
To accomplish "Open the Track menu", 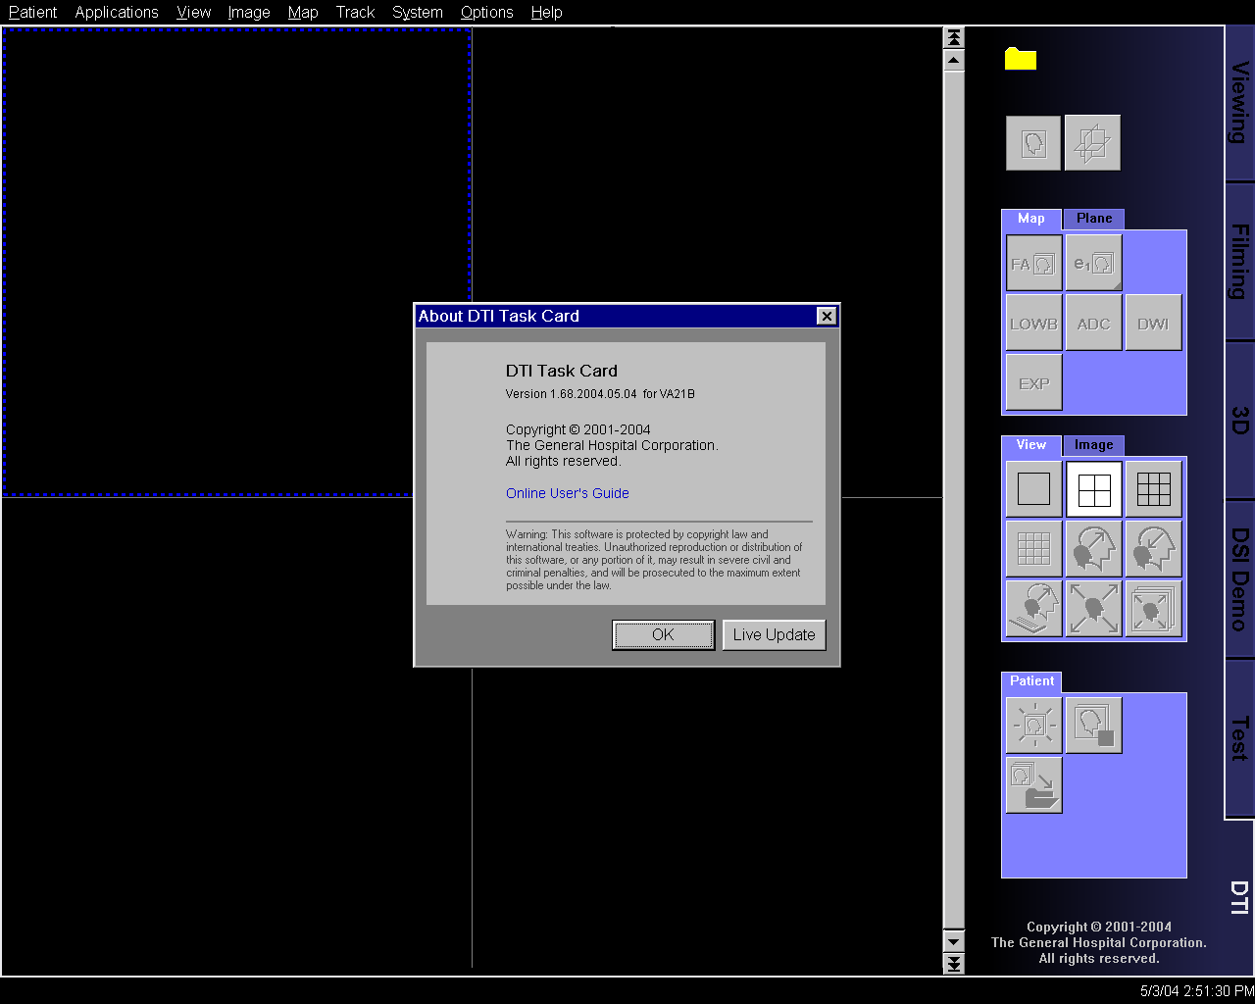I will click(355, 12).
